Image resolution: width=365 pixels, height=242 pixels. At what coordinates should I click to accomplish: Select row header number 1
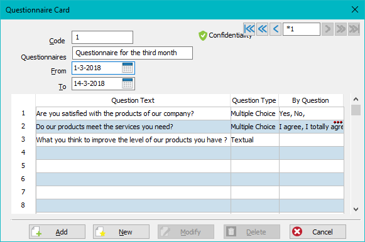(x=23, y=113)
